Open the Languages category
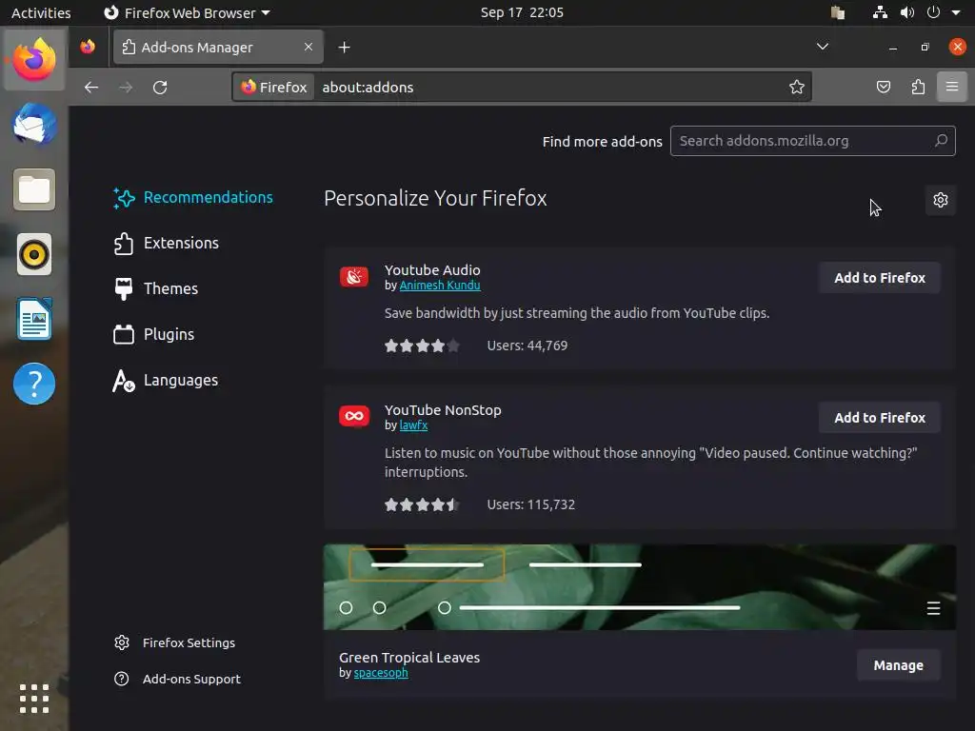This screenshot has height=731, width=975. 166,380
